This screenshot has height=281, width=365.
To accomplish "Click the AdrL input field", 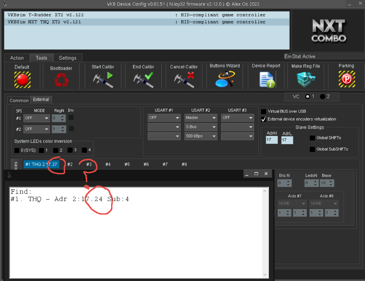I will [287, 140].
